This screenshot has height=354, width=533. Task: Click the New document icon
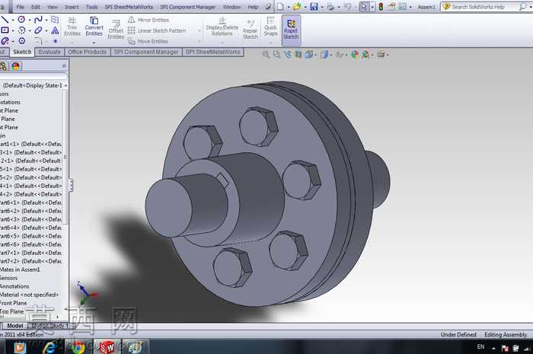pyautogui.click(x=280, y=6)
